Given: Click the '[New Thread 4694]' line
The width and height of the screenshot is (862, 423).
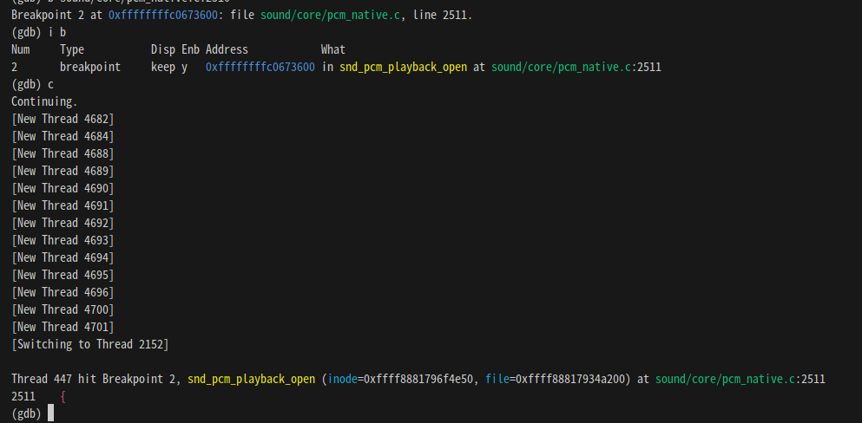Looking at the screenshot, I should [x=63, y=257].
